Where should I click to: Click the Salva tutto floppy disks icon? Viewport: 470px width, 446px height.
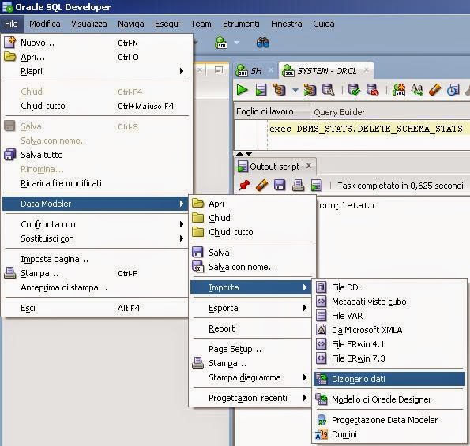(x=10, y=155)
